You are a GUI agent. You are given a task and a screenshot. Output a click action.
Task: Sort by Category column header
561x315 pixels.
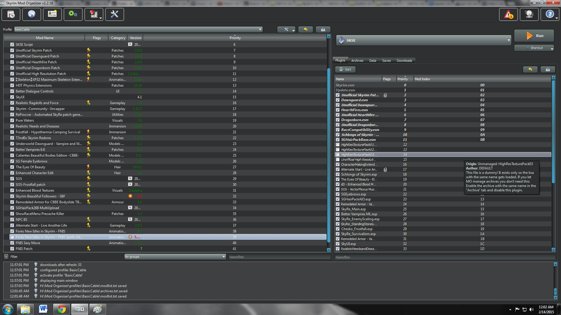click(x=118, y=38)
